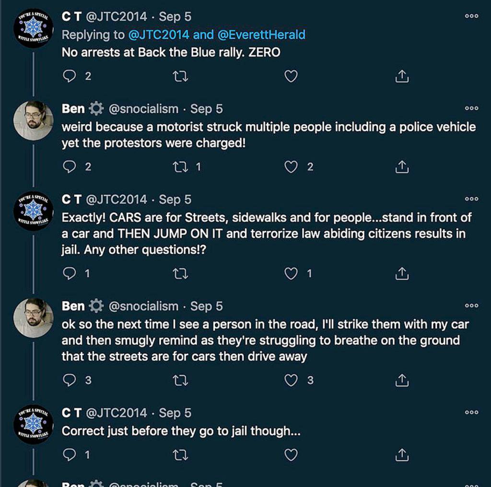Open the Sep 5 timestamp of the "Correct just before" tweet
Viewport: 491px width, 487px height.
pyautogui.click(x=175, y=413)
